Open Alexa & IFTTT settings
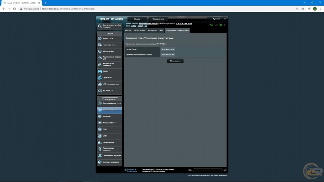The image size is (324, 182). 109,123
